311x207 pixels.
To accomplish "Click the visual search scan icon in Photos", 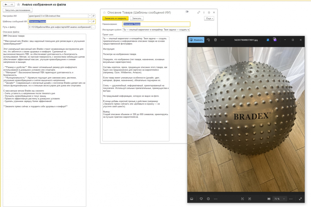I will pyautogui.click(x=242, y=199).
